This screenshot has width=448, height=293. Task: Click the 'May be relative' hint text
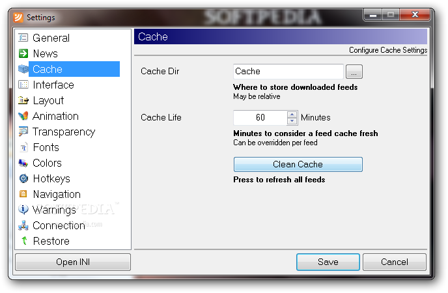point(257,96)
